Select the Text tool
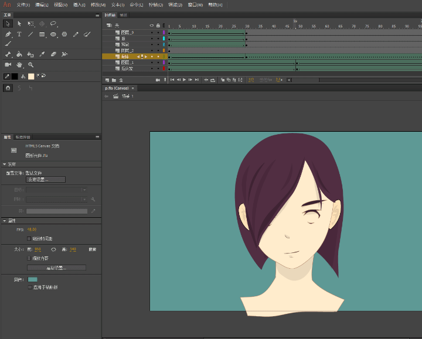 [x=19, y=34]
